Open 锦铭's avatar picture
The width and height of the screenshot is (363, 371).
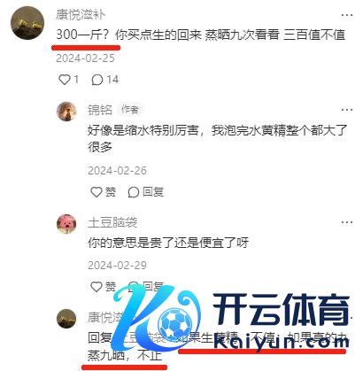tap(66, 112)
